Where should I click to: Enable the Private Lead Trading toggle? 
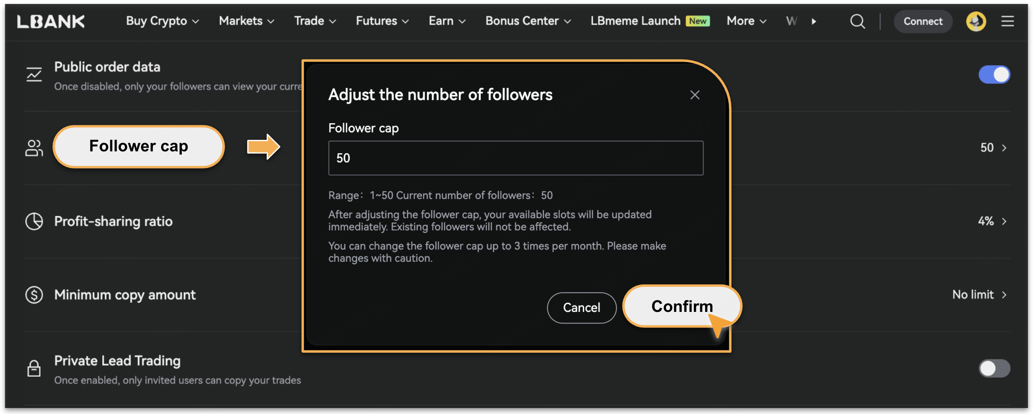[994, 368]
